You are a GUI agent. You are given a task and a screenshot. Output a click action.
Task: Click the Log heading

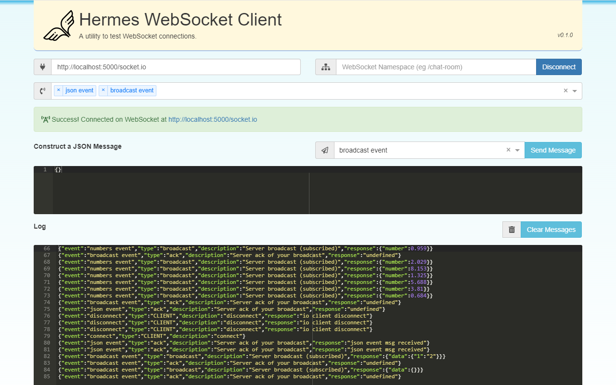click(40, 226)
